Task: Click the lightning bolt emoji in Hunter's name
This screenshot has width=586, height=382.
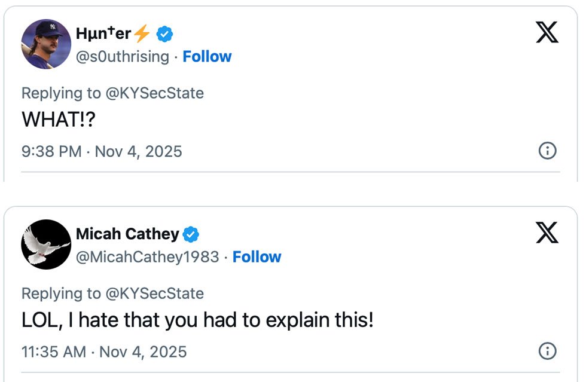Action: [x=142, y=35]
